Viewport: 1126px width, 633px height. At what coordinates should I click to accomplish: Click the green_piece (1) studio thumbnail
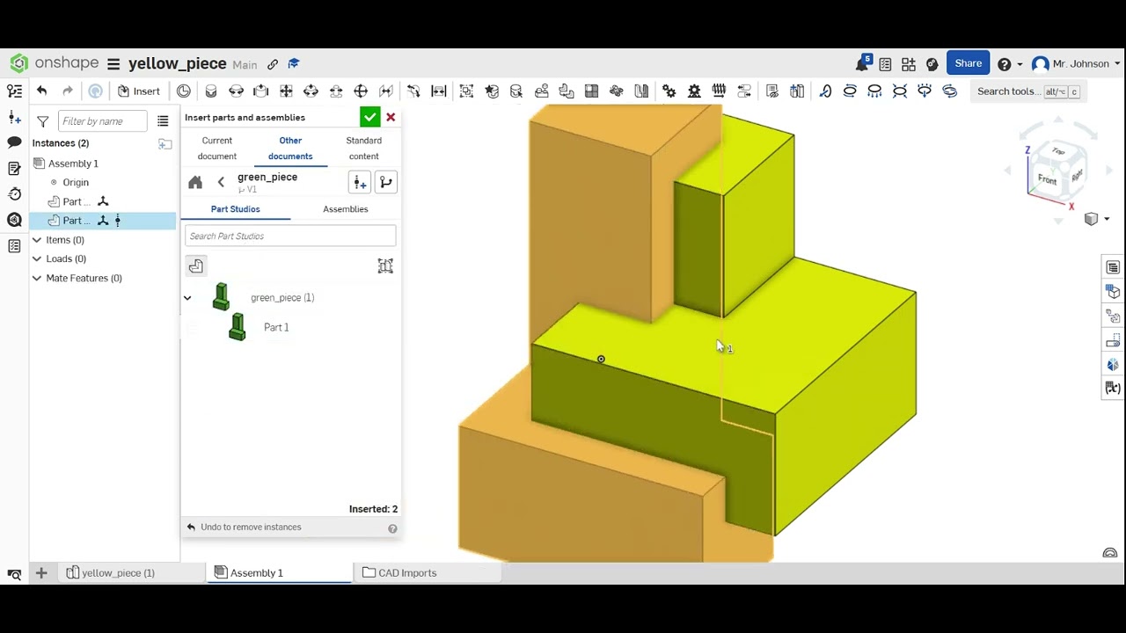pos(221,297)
